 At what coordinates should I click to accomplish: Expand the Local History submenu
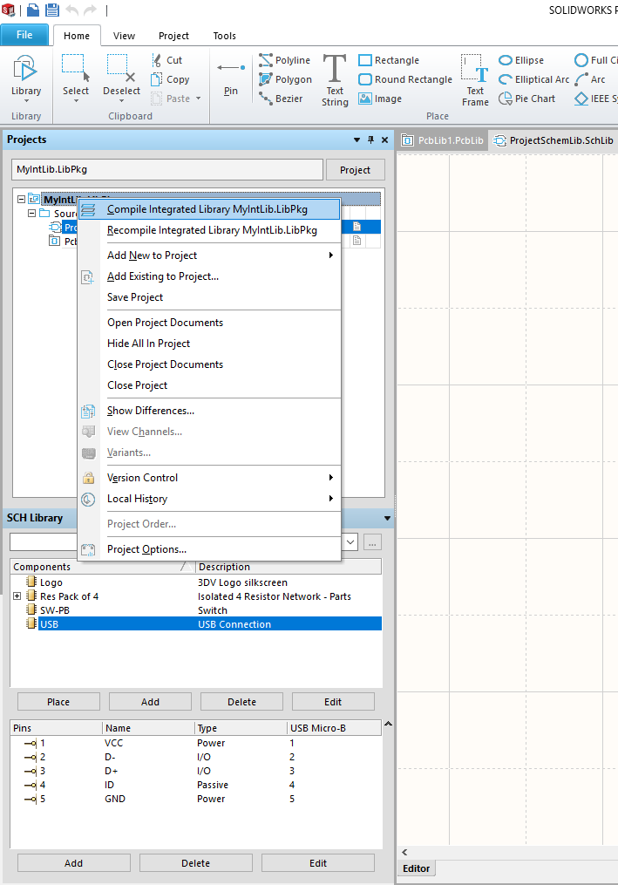coord(209,499)
